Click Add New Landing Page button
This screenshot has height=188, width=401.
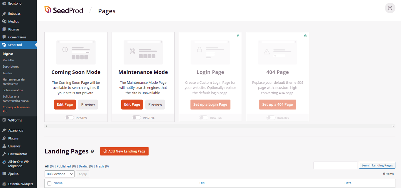[124, 151]
